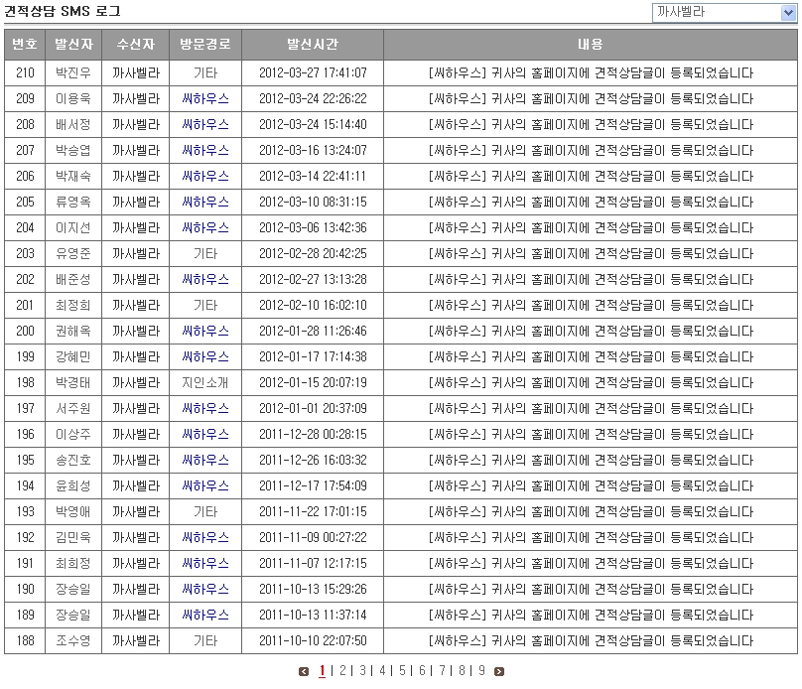Select the 씨하우스 link in row 189
Image resolution: width=802 pixels, height=689 pixels.
[x=205, y=615]
